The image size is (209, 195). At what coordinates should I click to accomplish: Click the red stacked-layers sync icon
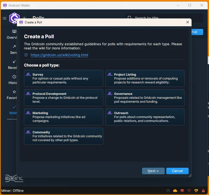point(182,191)
